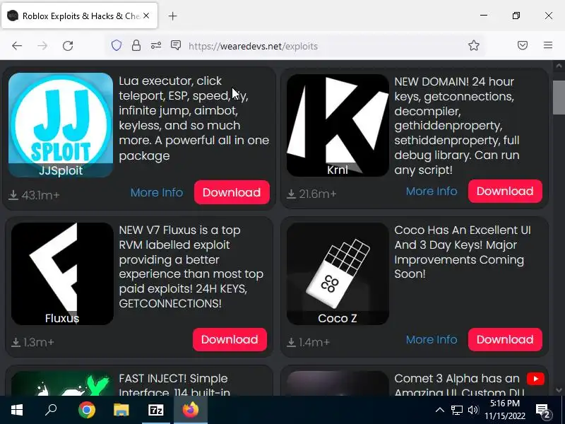The width and height of the screenshot is (565, 424).
Task: Minimize the Firefox window
Action: pos(484,16)
